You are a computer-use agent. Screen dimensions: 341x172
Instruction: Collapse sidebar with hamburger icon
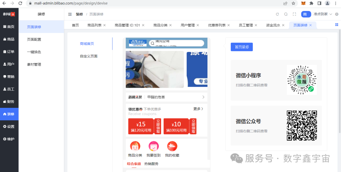[70, 14]
